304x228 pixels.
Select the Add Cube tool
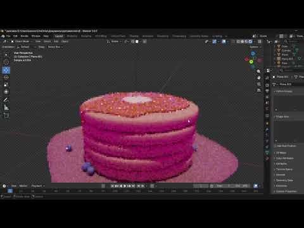click(x=6, y=115)
